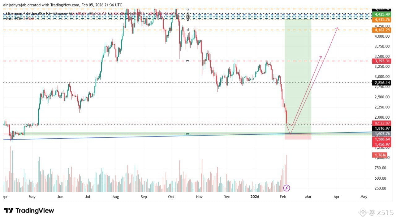
Task: Click the green long position target zone
Action: (x=298, y=75)
